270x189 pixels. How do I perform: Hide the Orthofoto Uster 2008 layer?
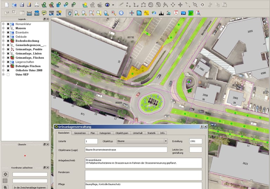tap(8, 70)
